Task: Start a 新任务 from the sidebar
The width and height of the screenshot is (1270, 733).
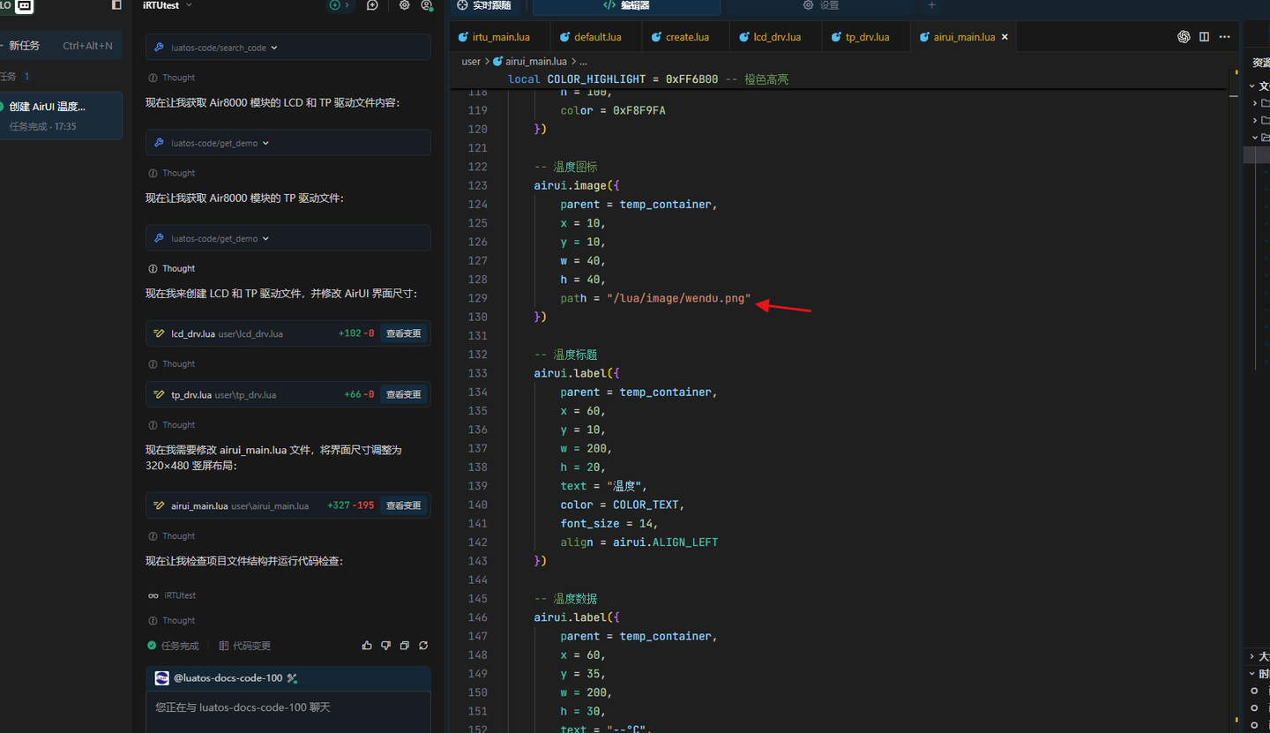Action: point(61,46)
